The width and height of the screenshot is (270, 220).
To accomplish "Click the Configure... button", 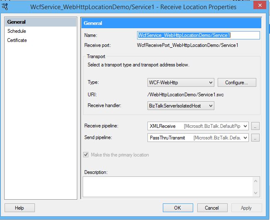I will 237,83.
